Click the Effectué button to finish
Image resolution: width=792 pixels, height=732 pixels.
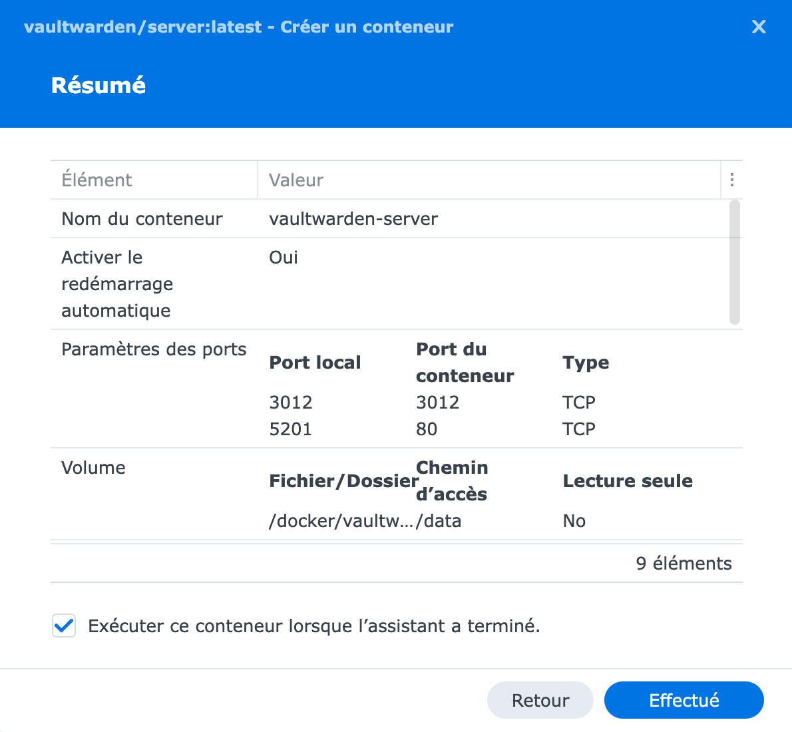(684, 700)
